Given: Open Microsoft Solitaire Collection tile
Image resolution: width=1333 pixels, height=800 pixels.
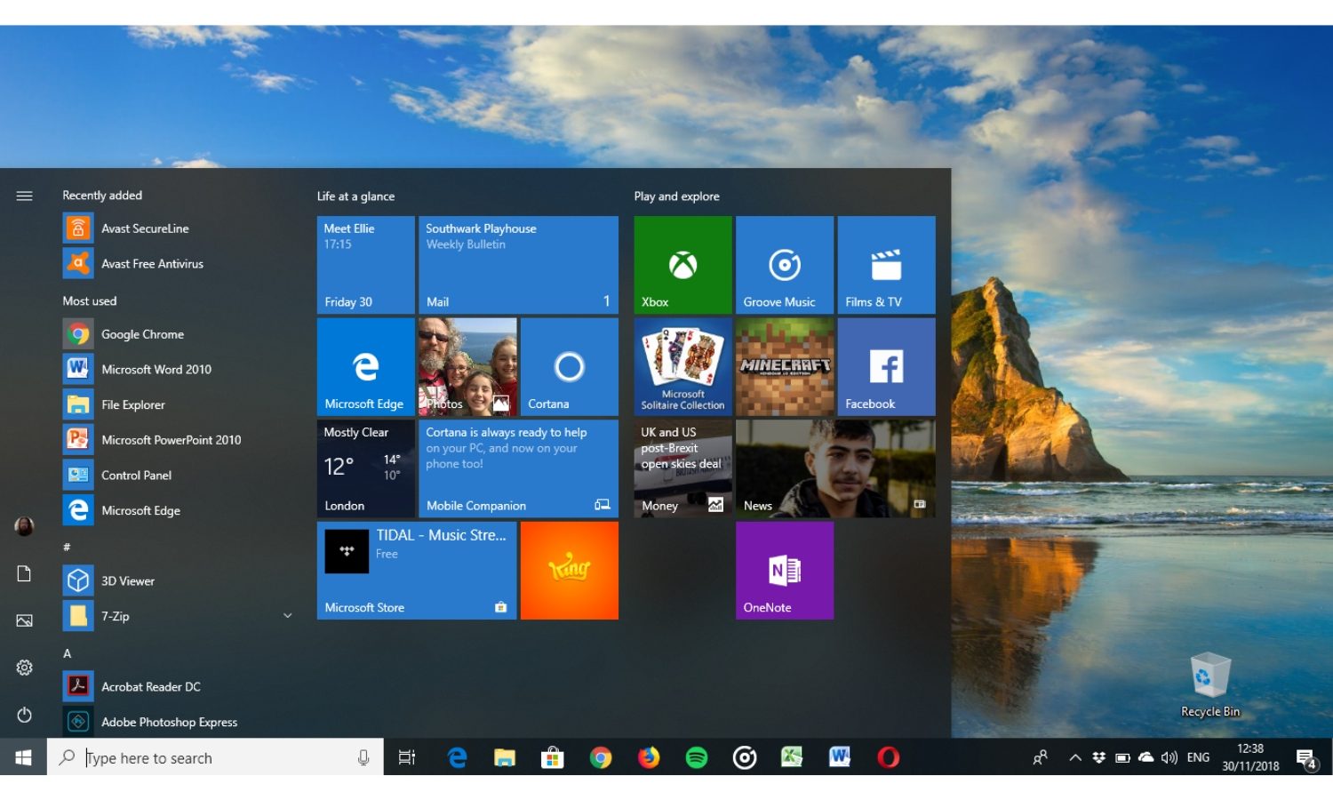Looking at the screenshot, I should (682, 366).
